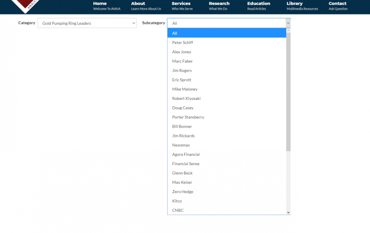Choose Peter Schiff from the list
Image resolution: width=370 pixels, height=233 pixels.
pyautogui.click(x=182, y=43)
